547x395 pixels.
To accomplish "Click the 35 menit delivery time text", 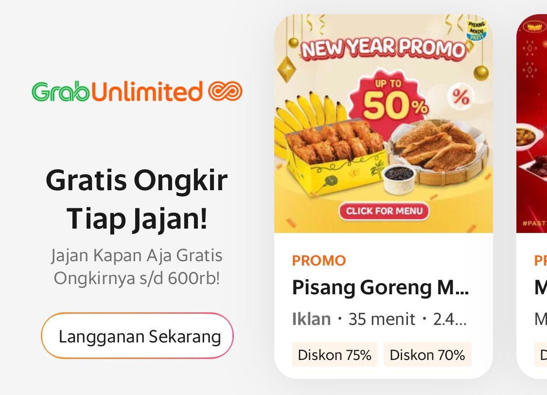I will (382, 319).
